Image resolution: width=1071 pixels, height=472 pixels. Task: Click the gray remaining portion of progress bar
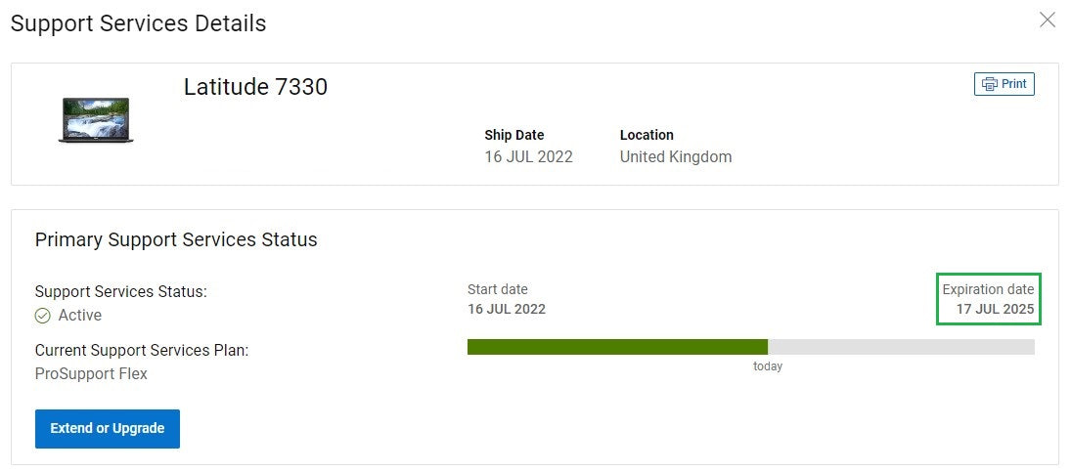(x=901, y=347)
